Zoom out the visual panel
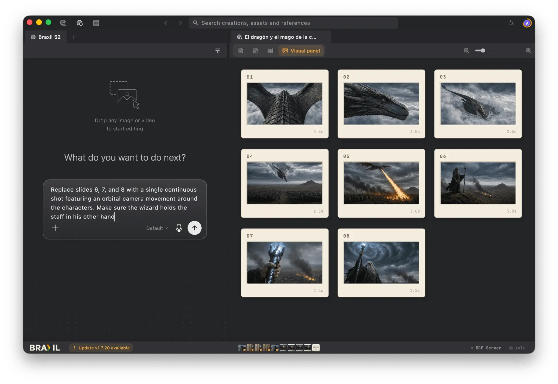The width and height of the screenshot is (558, 384). (466, 51)
